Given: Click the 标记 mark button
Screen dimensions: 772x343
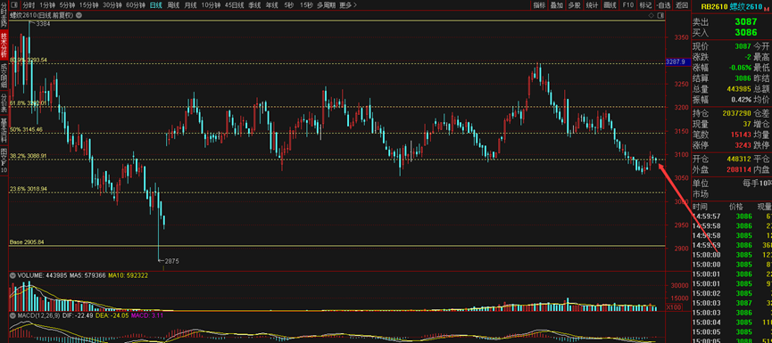Looking at the screenshot, I should pos(644,5).
